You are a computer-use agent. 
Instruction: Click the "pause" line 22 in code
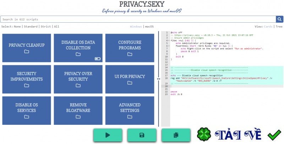(x=174, y=92)
